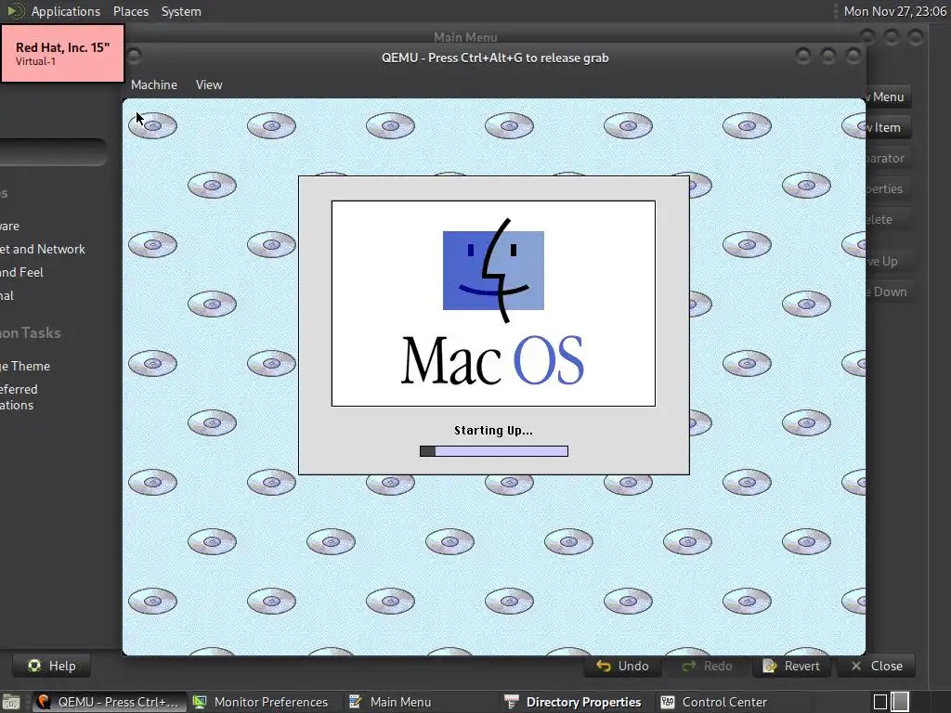Click the Help button lifebuoy icon

pyautogui.click(x=34, y=666)
